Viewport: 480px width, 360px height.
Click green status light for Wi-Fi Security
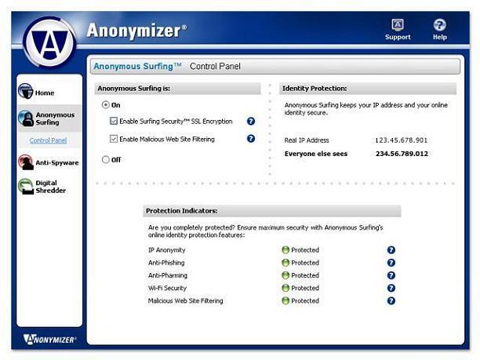285,288
